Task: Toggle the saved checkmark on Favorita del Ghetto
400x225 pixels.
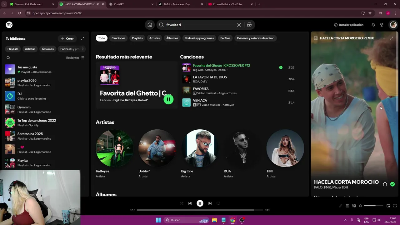Action: [281, 67]
